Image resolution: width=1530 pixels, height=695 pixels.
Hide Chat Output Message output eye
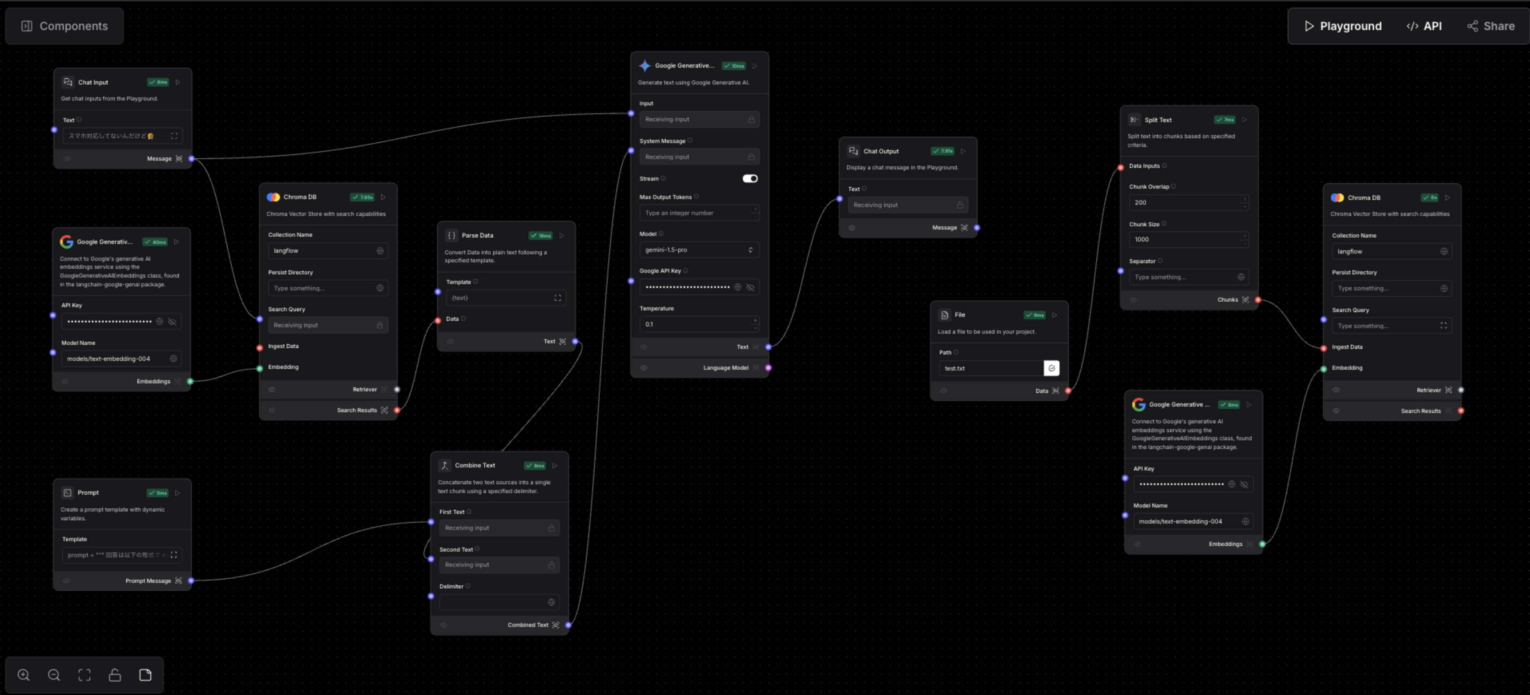point(852,228)
